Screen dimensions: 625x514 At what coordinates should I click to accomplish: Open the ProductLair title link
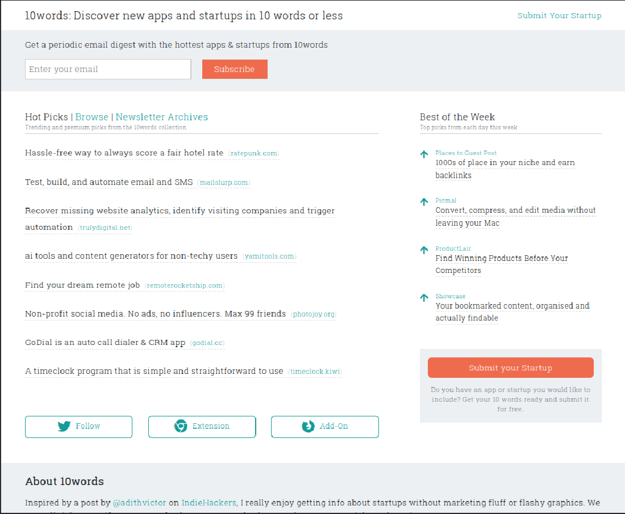(453, 248)
